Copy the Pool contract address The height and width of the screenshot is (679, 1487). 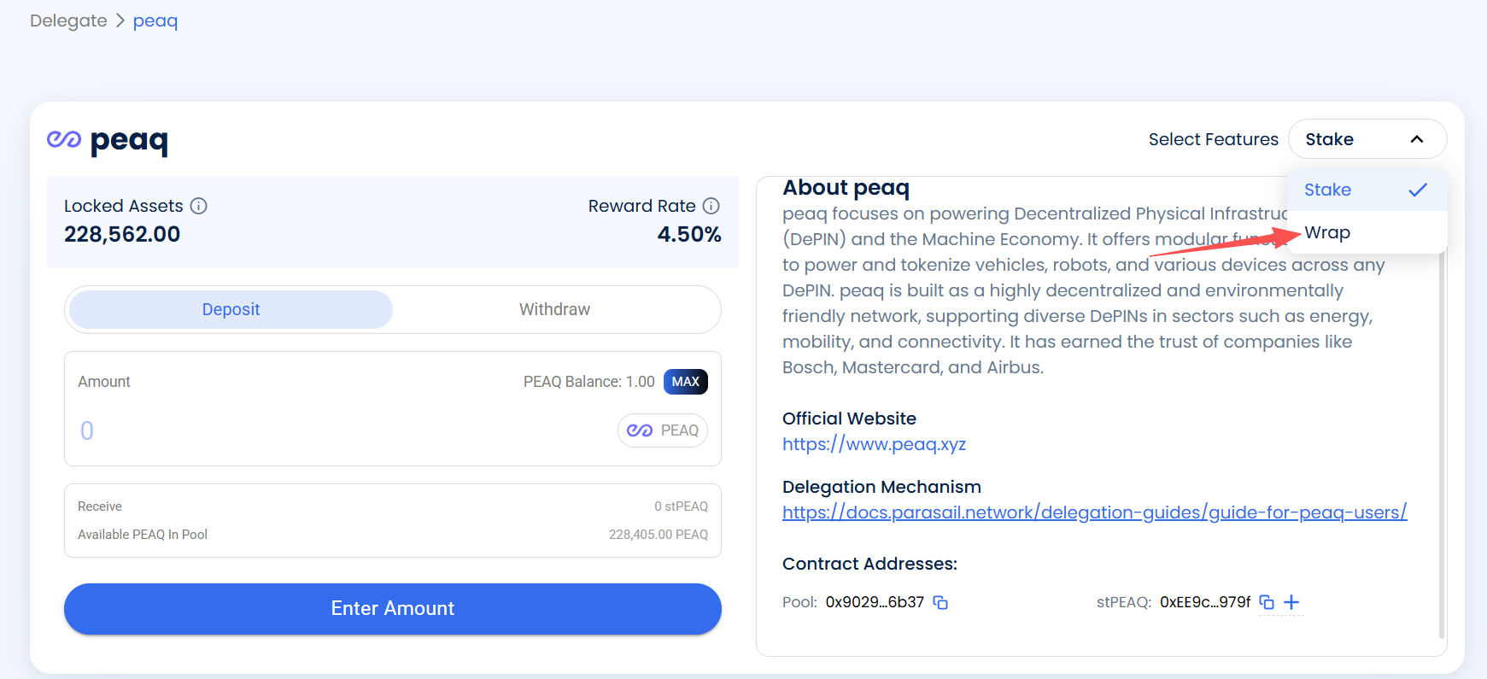940,602
